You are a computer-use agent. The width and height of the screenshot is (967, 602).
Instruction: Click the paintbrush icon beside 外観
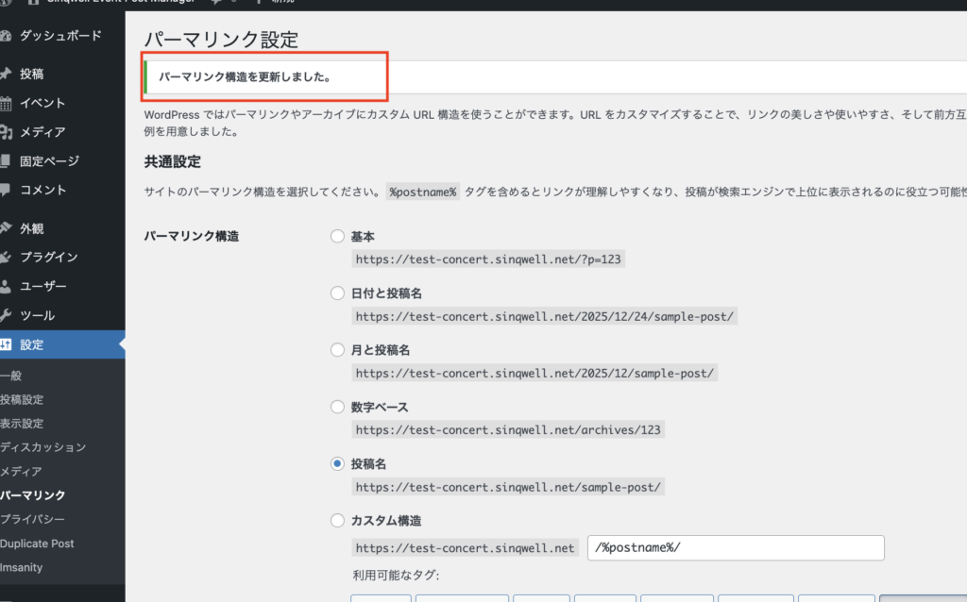click(x=6, y=228)
